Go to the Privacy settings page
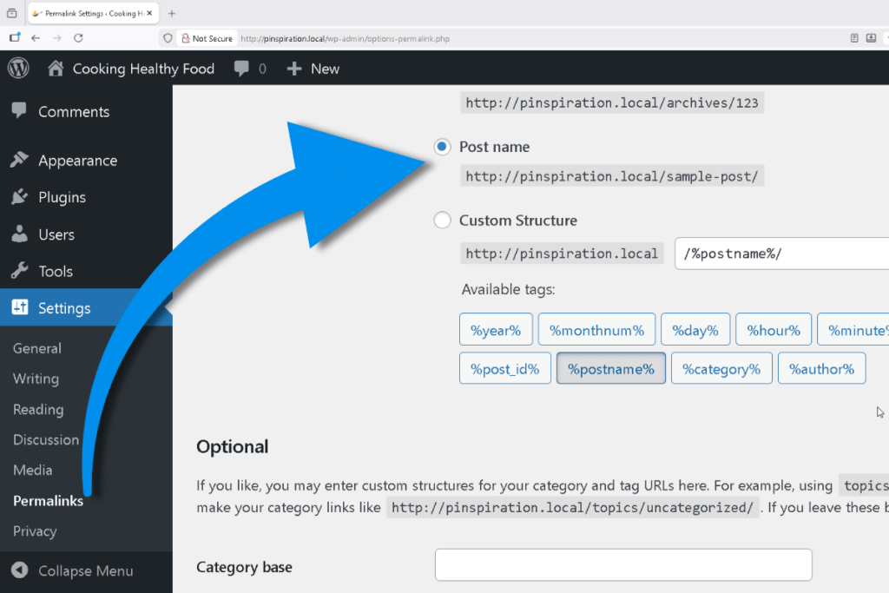This screenshot has width=889, height=593. (35, 531)
